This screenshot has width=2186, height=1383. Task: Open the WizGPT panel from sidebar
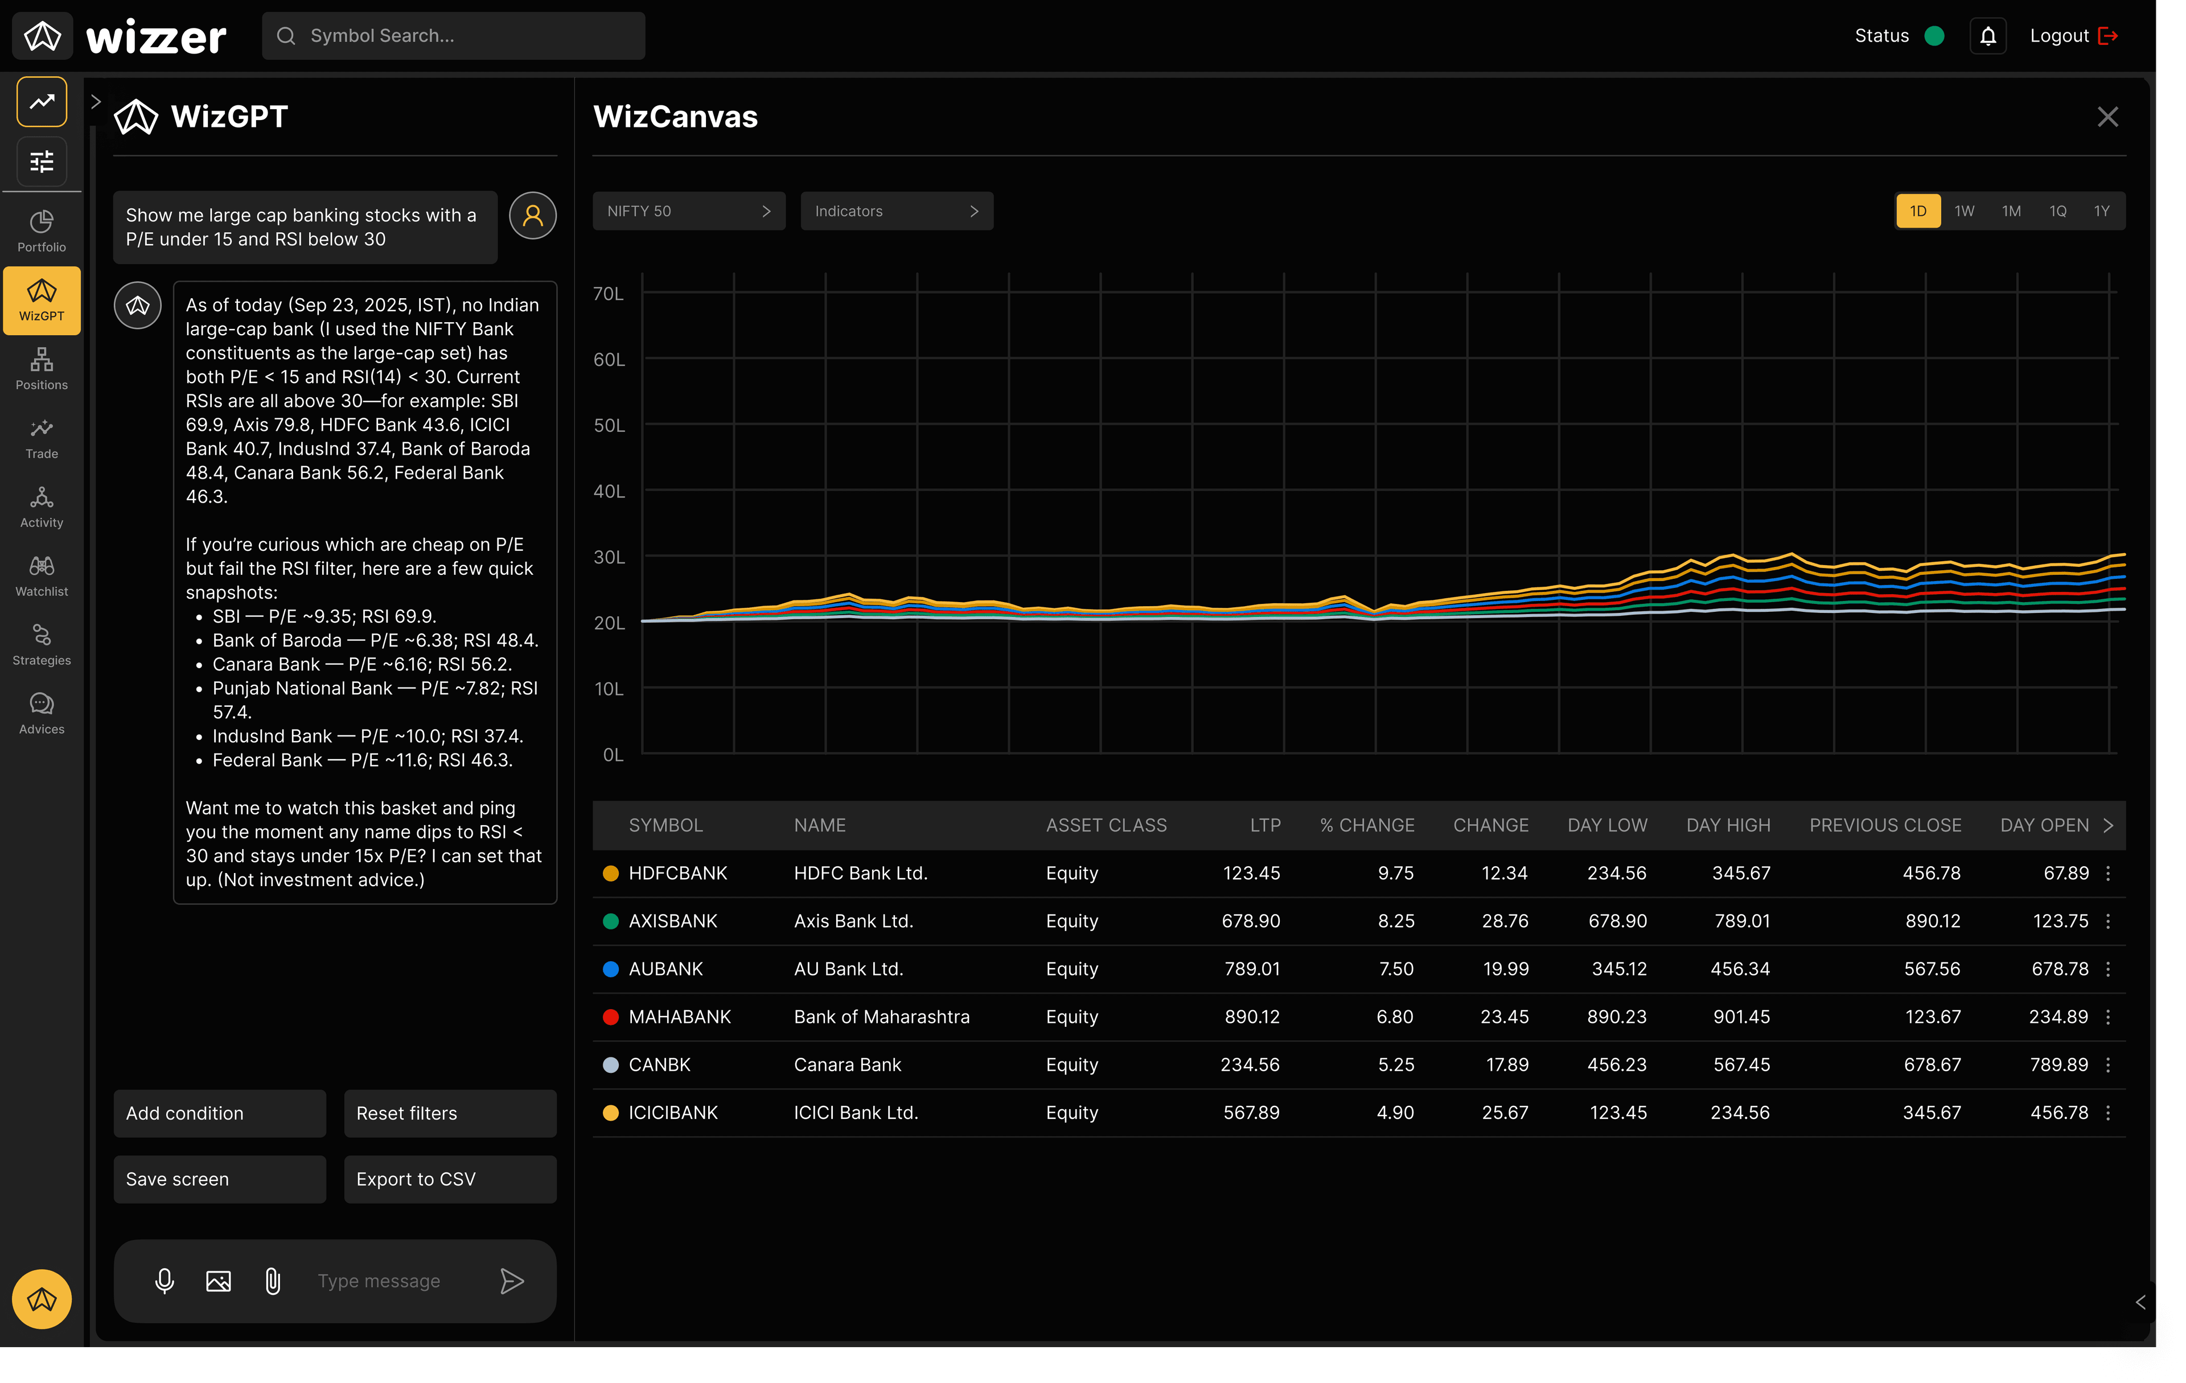(x=41, y=299)
